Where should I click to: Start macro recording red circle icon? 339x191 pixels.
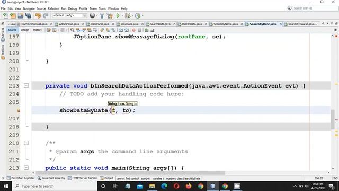(133, 30)
